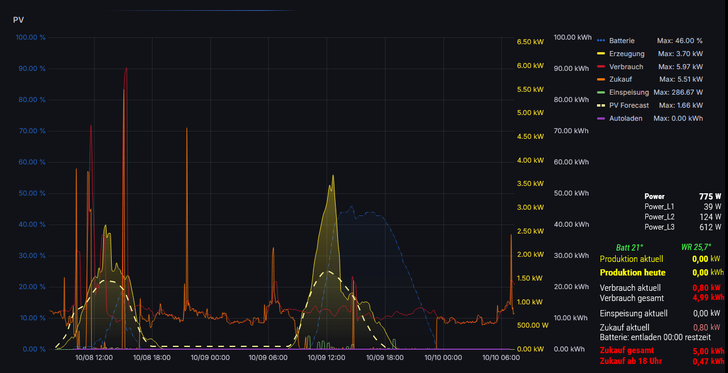Click the WR 25,7° temperature reading

[x=697, y=247]
